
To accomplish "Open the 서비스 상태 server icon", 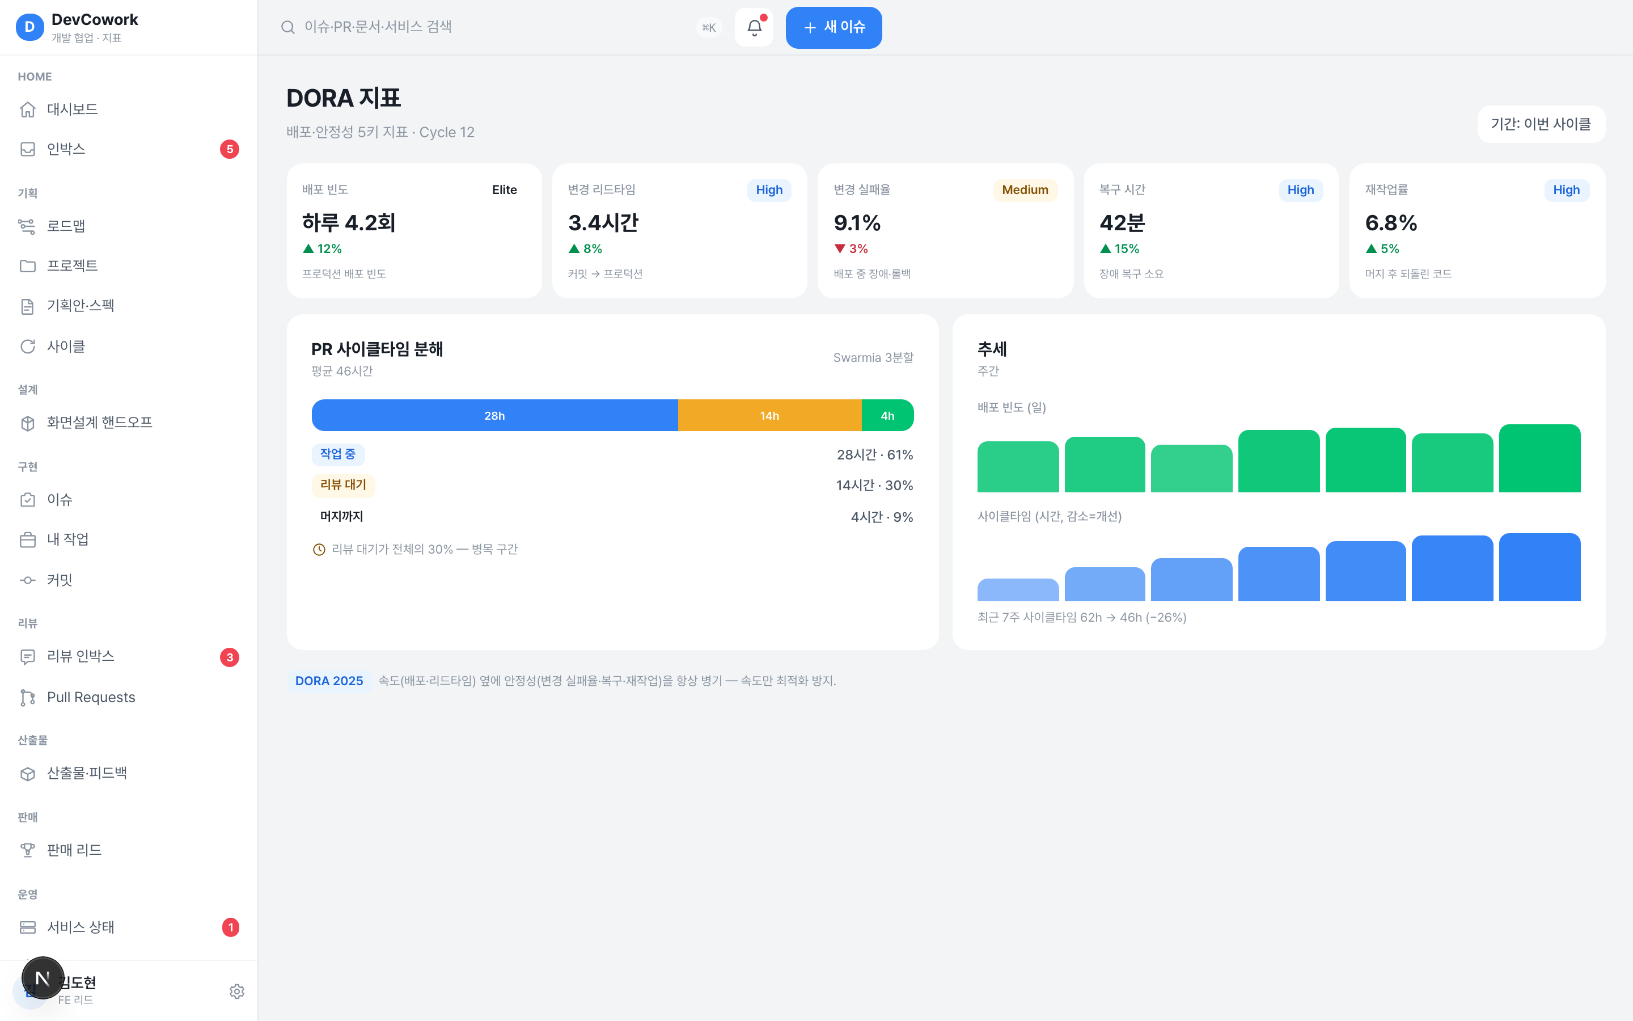I will click(x=28, y=927).
